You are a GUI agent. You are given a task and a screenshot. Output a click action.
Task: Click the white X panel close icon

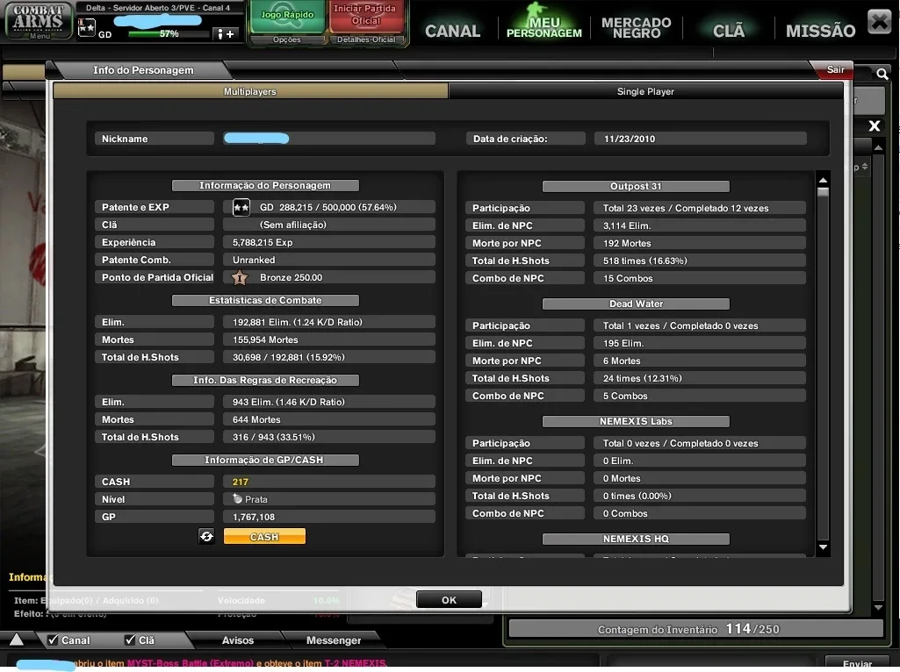(875, 126)
